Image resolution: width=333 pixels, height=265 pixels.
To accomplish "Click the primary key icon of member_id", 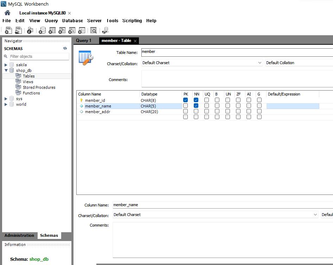I will [x=81, y=100].
